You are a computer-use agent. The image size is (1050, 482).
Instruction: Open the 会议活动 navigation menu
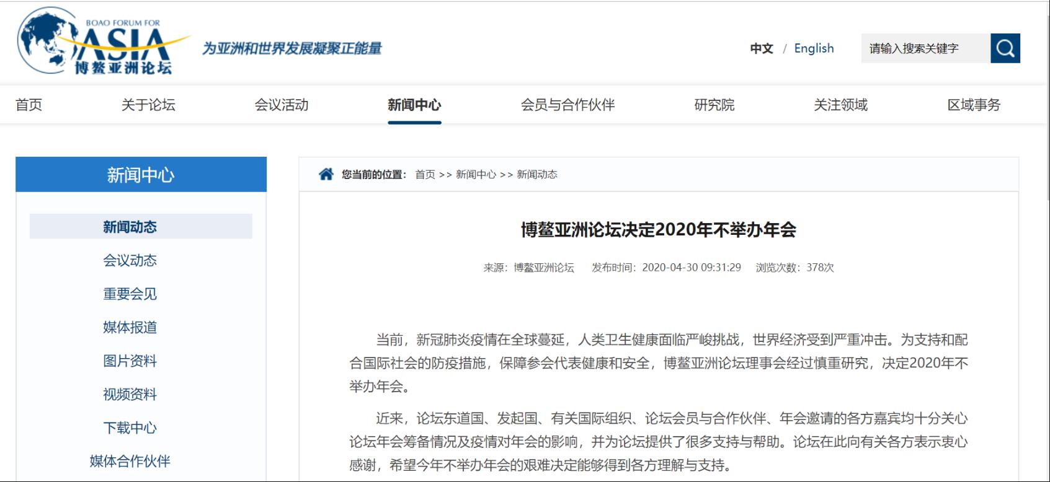282,105
